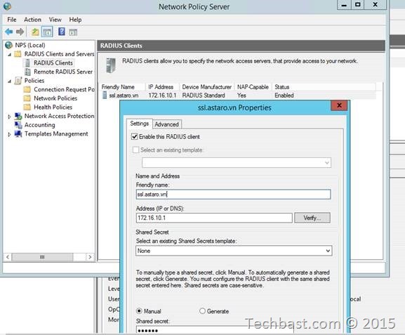Select the Manual radio button
Viewport: 405px width, 335px height.
point(139,311)
